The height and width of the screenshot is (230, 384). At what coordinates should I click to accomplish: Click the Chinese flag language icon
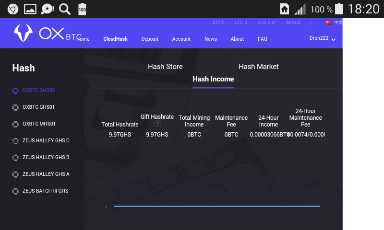click(328, 23)
